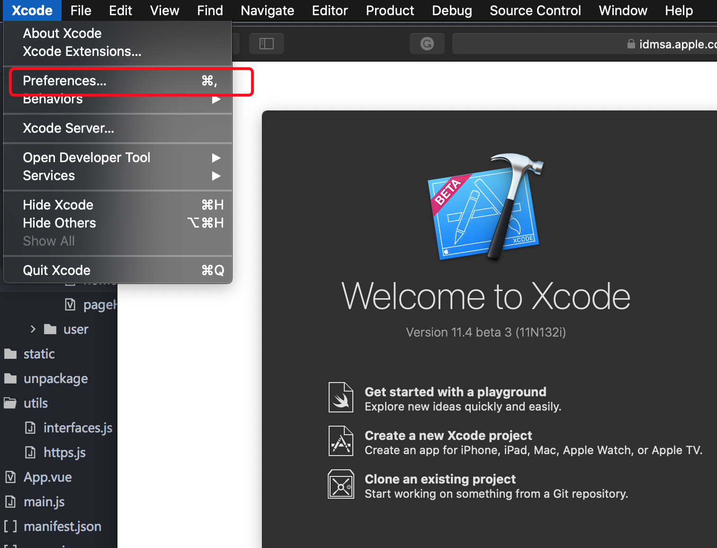Click the lock icon in address bar
The height and width of the screenshot is (548, 717).
(x=631, y=44)
